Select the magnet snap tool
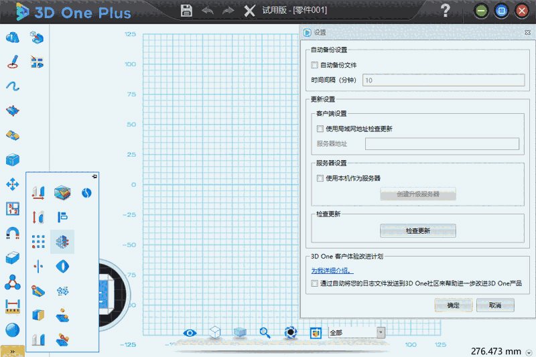 (13, 233)
